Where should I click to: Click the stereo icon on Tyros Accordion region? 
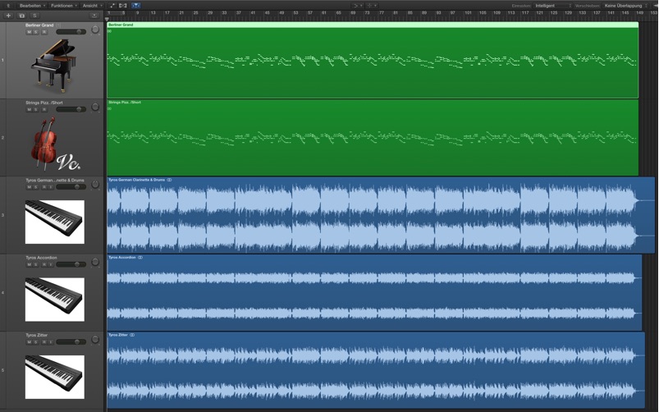(140, 257)
